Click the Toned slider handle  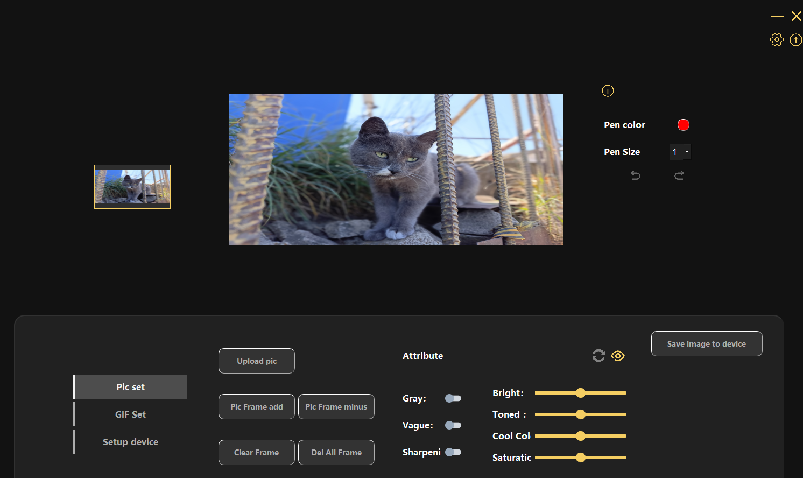coord(580,414)
